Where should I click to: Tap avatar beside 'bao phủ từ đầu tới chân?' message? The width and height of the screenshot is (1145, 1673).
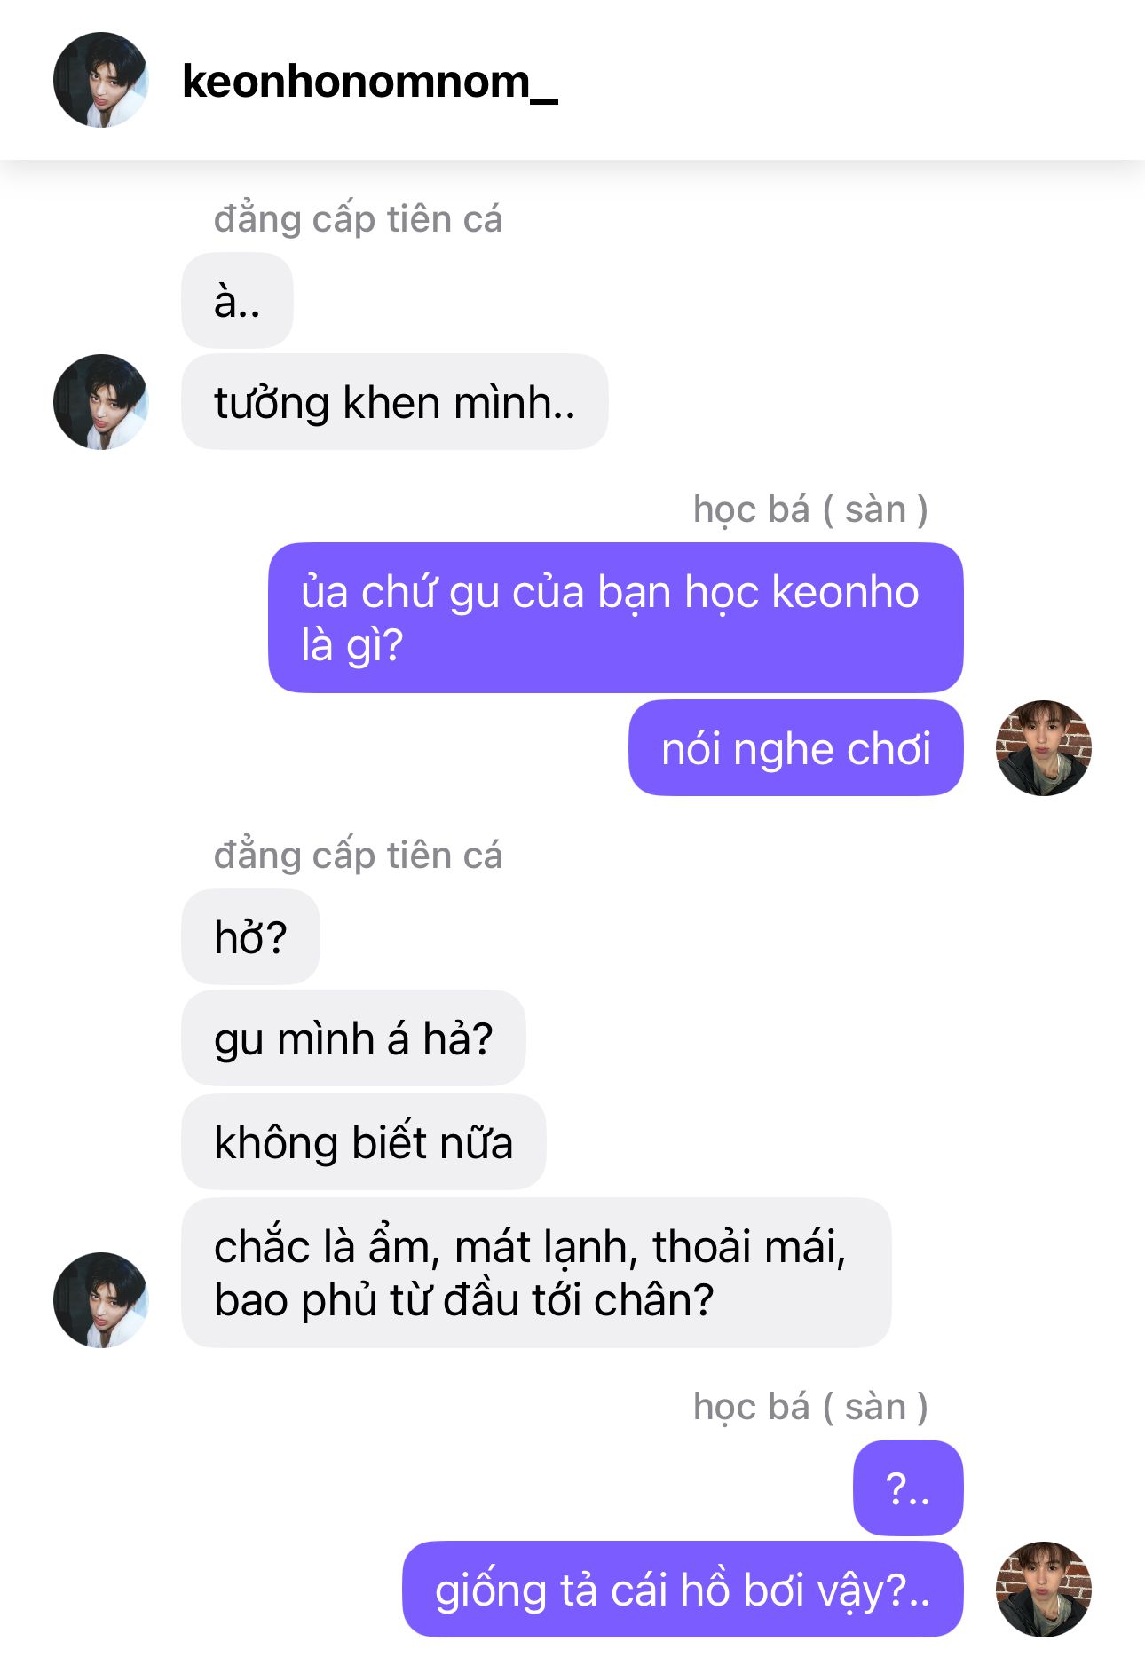pos(100,1300)
